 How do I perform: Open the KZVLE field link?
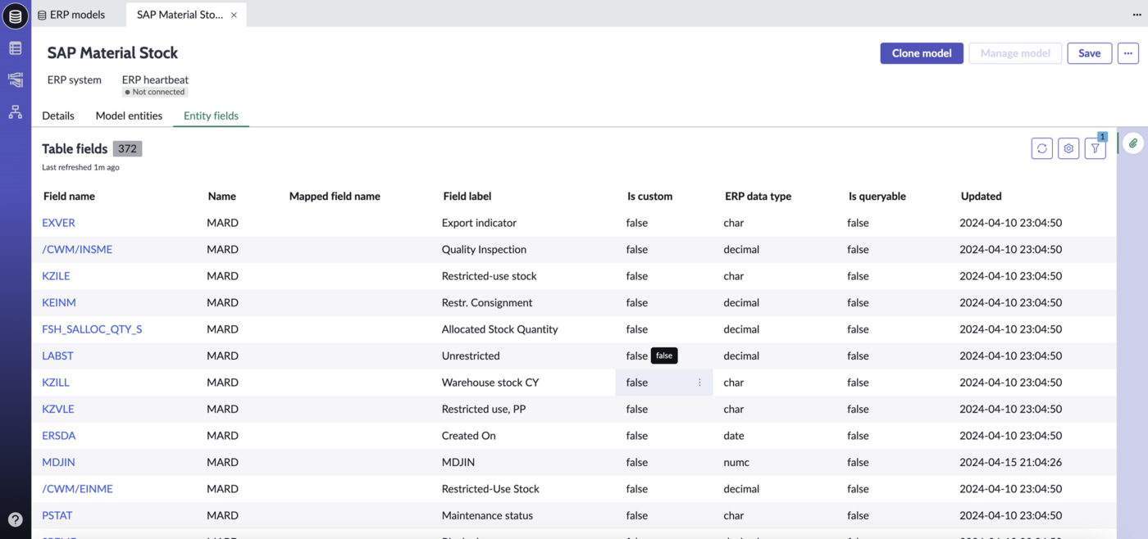(x=58, y=409)
